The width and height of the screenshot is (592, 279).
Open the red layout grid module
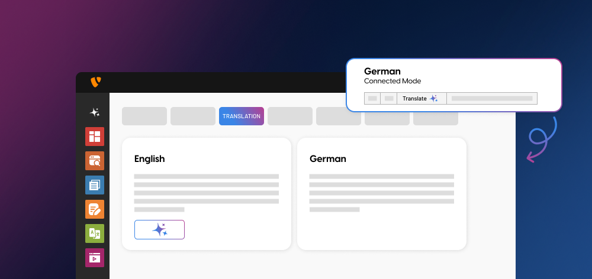click(94, 137)
